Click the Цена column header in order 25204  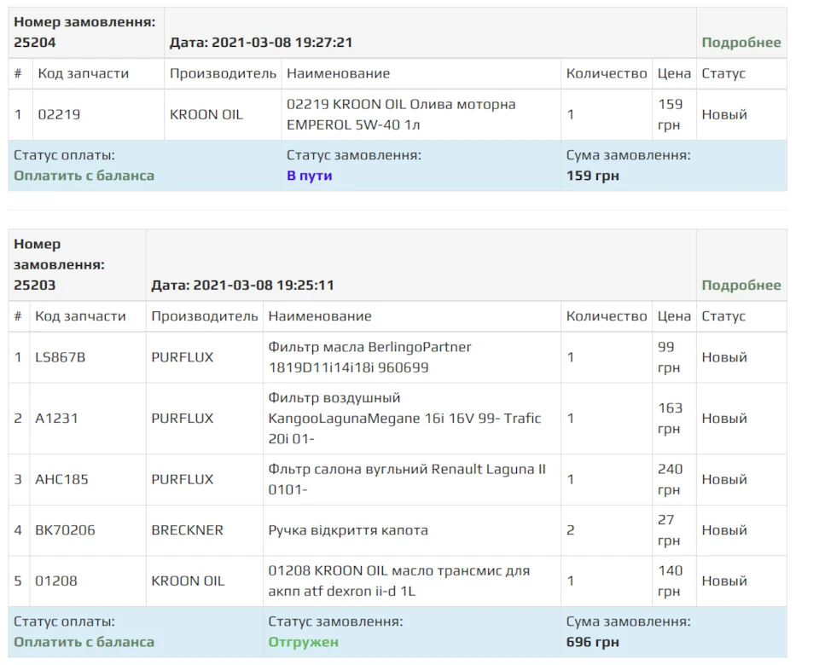tap(674, 73)
